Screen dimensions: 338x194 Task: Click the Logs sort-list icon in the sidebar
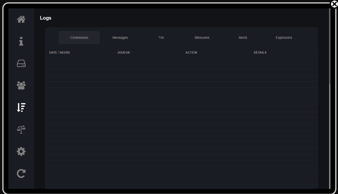click(21, 107)
